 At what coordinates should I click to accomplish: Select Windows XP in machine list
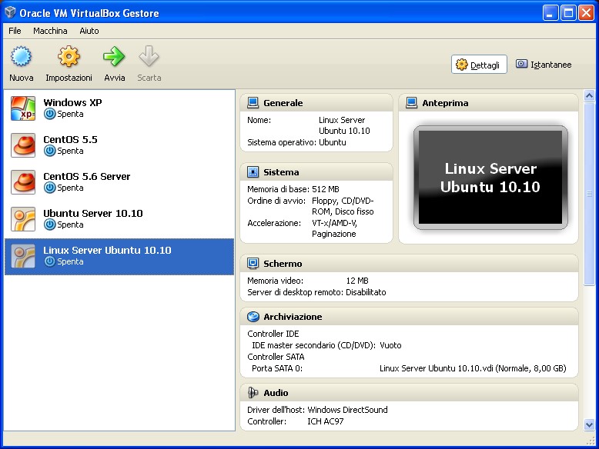coord(119,108)
